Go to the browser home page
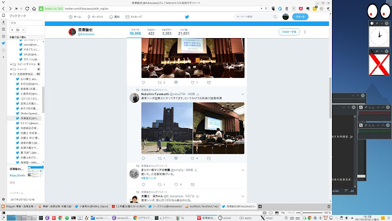The image size is (392, 221). click(x=34, y=9)
